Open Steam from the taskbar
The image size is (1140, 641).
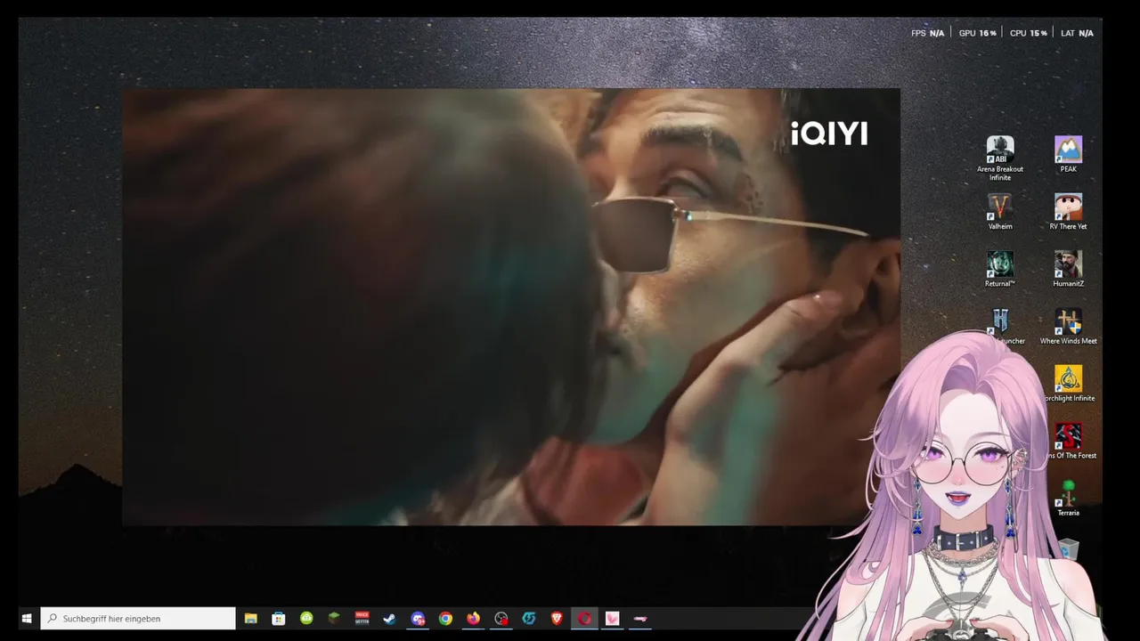389,618
